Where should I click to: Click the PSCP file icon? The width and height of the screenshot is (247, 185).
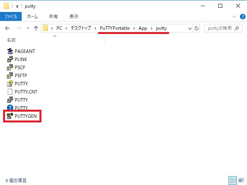point(10,68)
